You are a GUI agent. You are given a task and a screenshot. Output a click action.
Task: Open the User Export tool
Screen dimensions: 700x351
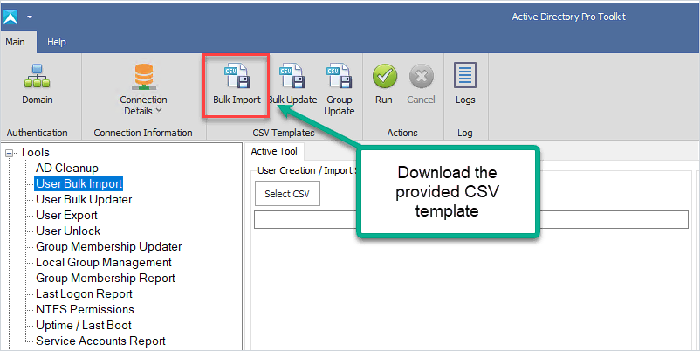coord(66,216)
